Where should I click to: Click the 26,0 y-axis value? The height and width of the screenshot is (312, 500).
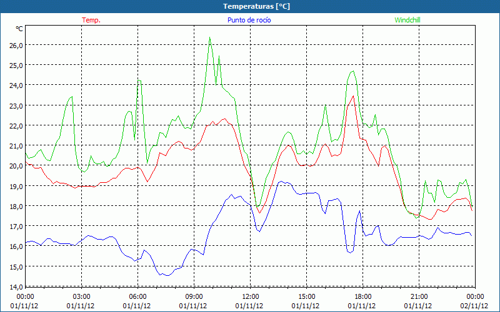(x=17, y=45)
